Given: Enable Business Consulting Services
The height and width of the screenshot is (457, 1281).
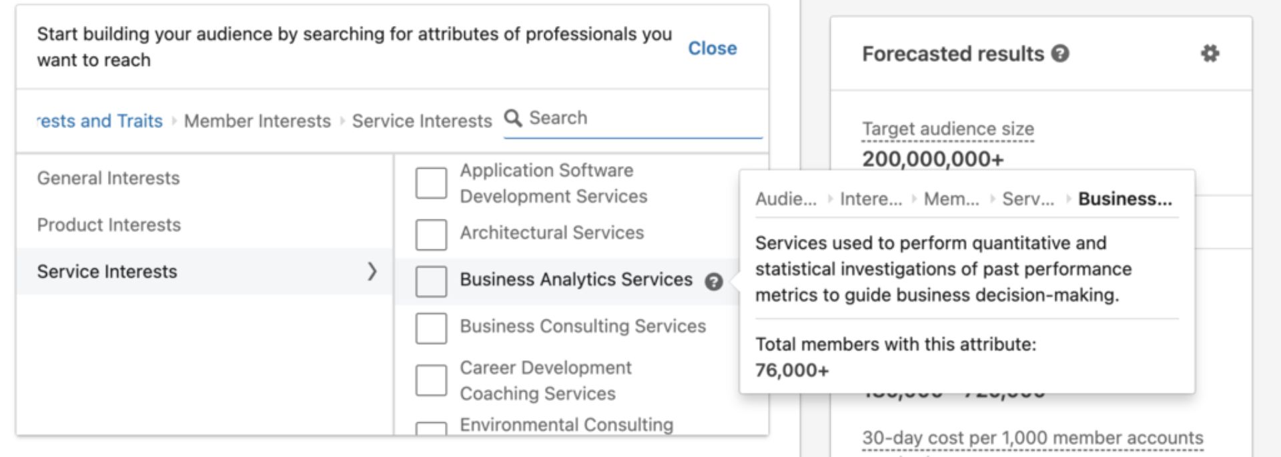Looking at the screenshot, I should point(430,327).
